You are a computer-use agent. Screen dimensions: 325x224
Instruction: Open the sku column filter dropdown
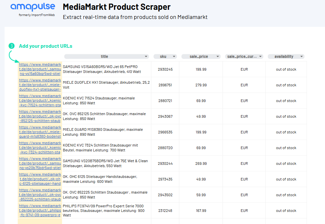point(174,57)
